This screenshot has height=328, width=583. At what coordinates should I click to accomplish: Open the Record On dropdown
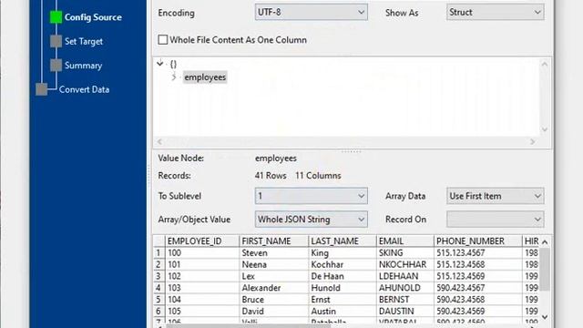496,220
